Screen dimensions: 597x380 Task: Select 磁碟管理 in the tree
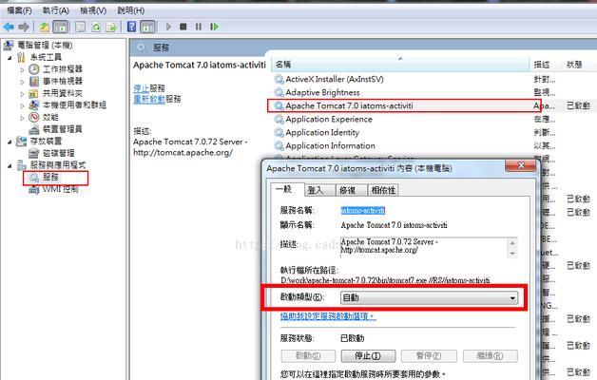[59, 153]
